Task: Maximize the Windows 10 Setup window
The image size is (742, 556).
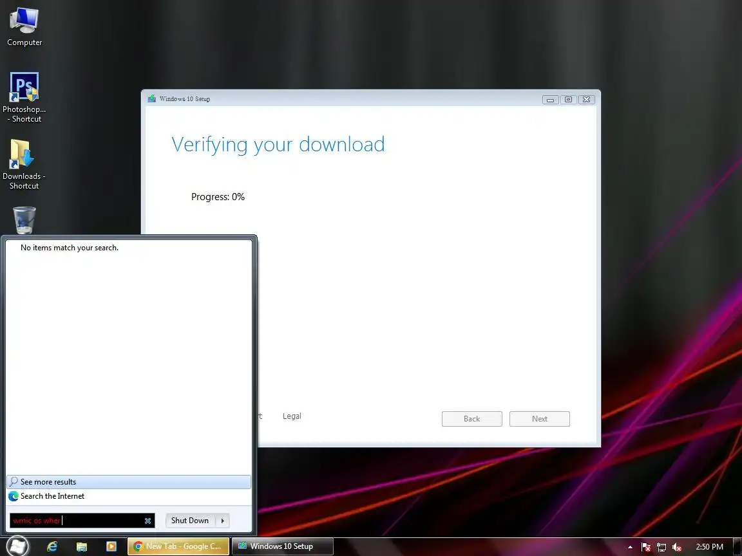Action: click(x=568, y=99)
